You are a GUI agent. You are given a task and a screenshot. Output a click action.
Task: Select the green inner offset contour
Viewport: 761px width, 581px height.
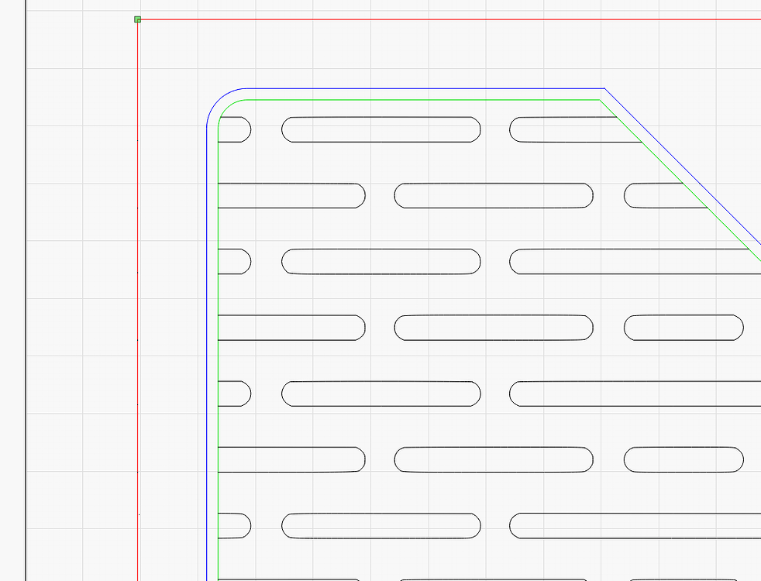click(x=426, y=100)
